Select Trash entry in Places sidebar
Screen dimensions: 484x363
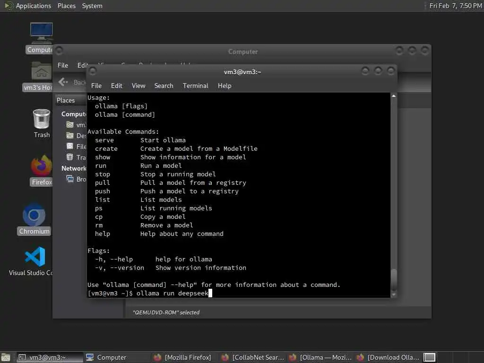[x=76, y=157]
